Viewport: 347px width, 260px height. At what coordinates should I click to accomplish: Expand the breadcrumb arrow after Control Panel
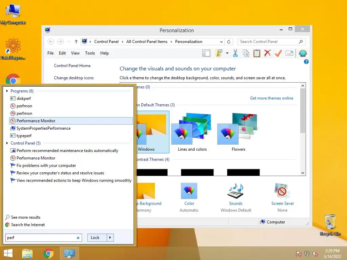[122, 42]
